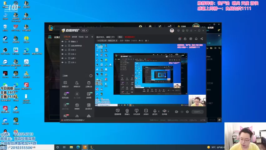Add a 摄像头 camera source

pos(127,112)
